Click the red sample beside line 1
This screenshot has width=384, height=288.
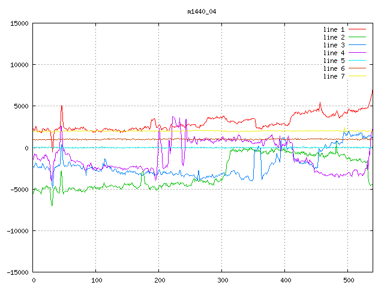[x=357, y=29]
